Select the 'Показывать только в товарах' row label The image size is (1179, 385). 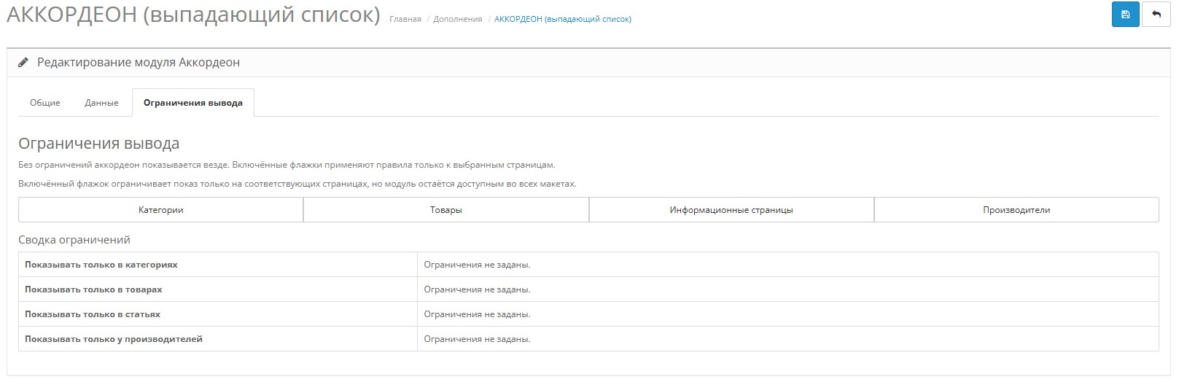coord(93,289)
